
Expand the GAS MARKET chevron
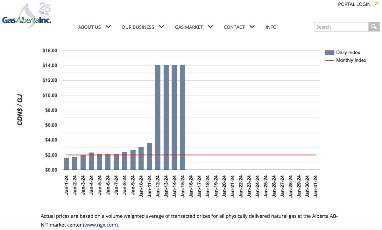pyautogui.click(x=210, y=27)
